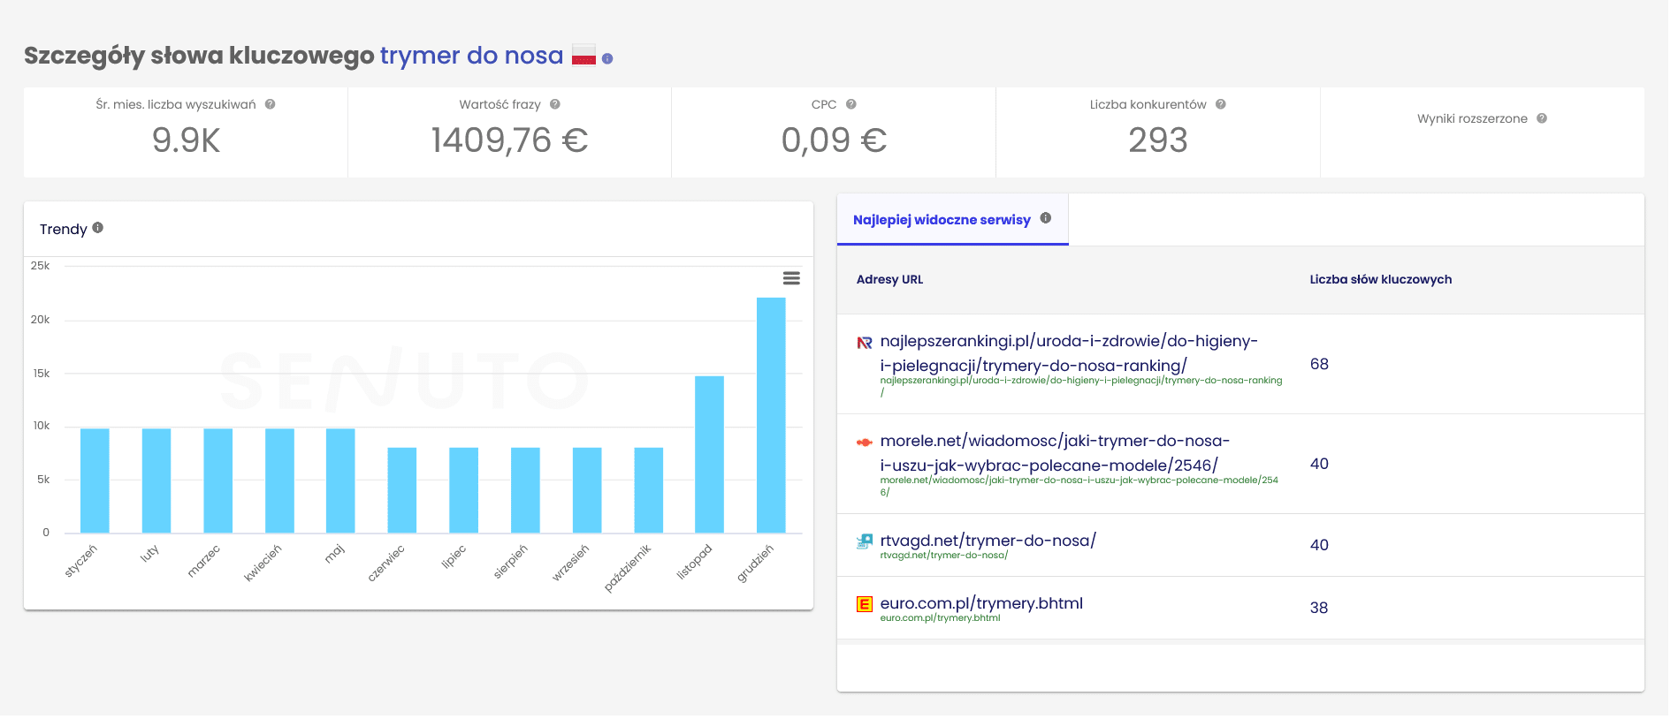This screenshot has width=1678, height=719.
Task: Click the Trendy panel title
Action: pyautogui.click(x=64, y=229)
